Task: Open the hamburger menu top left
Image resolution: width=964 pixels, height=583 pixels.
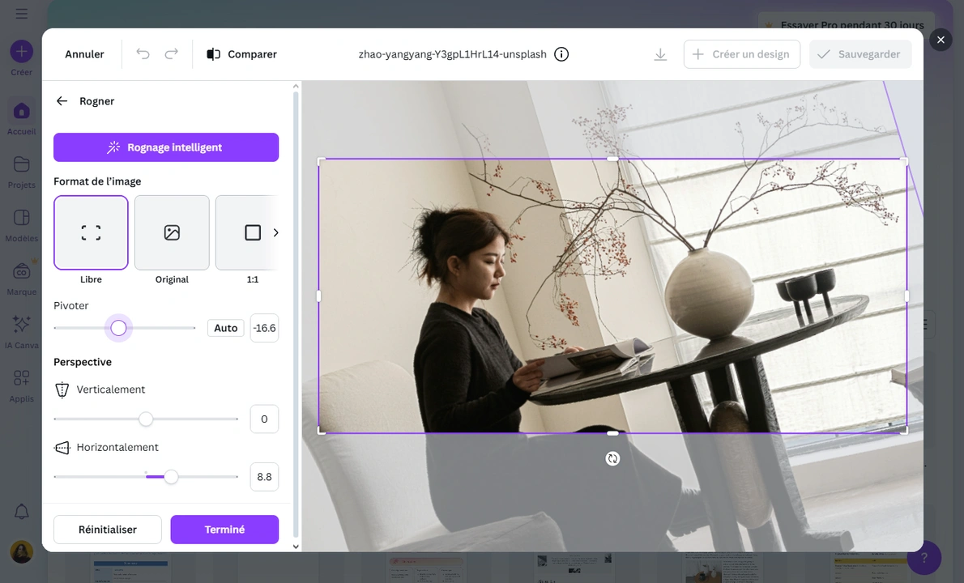Action: pyautogui.click(x=21, y=14)
